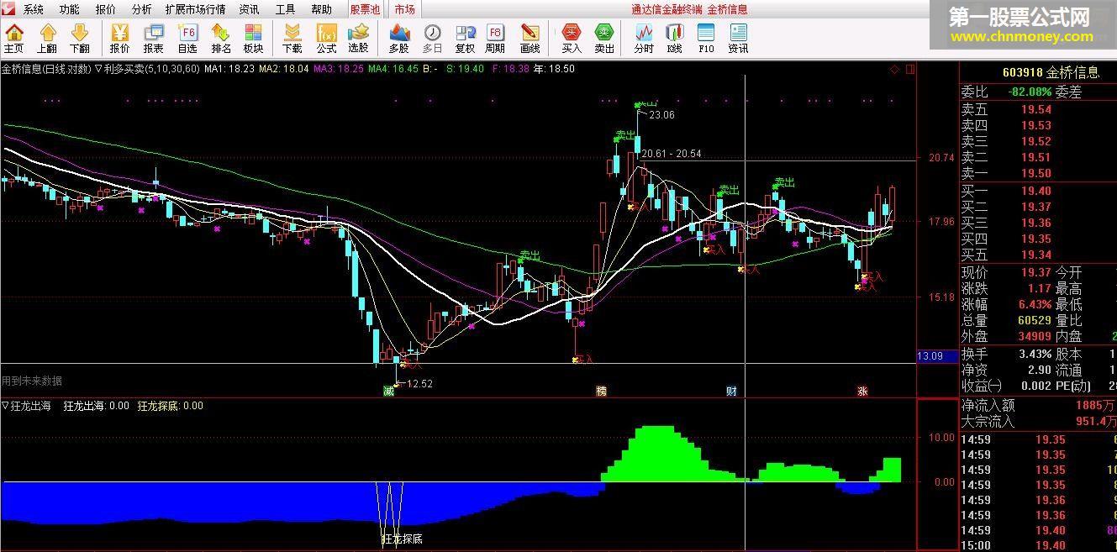The height and width of the screenshot is (552, 1117).
Task: Click the red diamond icon above chart
Action: (895, 69)
